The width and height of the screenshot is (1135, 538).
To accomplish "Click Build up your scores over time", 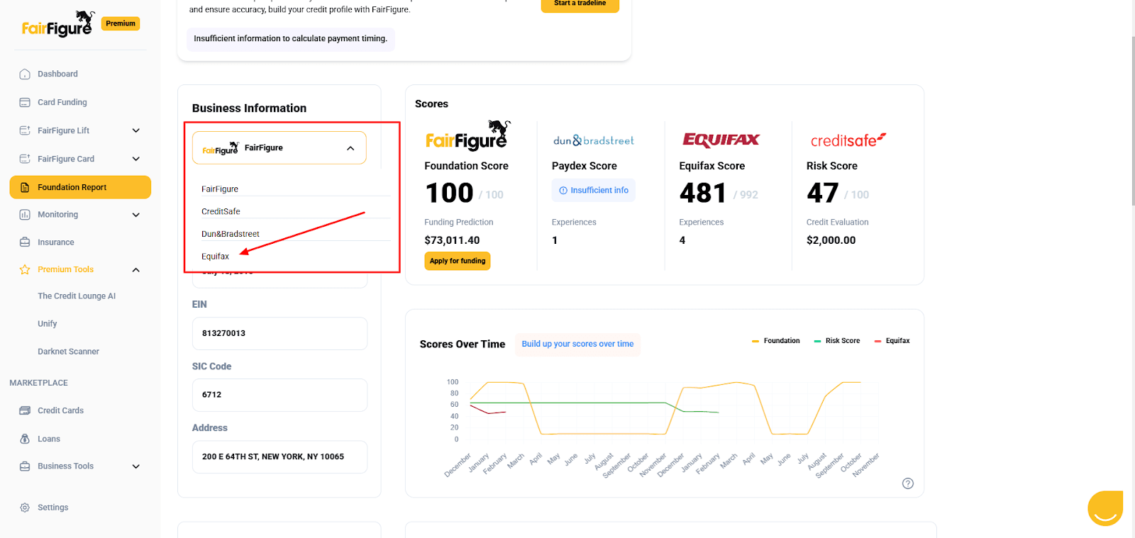I will pos(577,344).
